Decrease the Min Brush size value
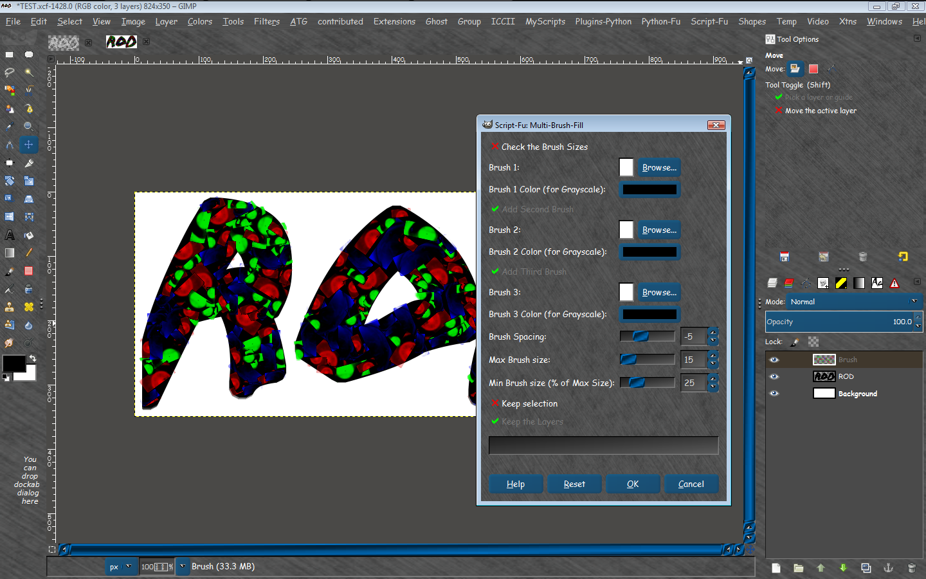The image size is (926, 579). click(x=713, y=387)
